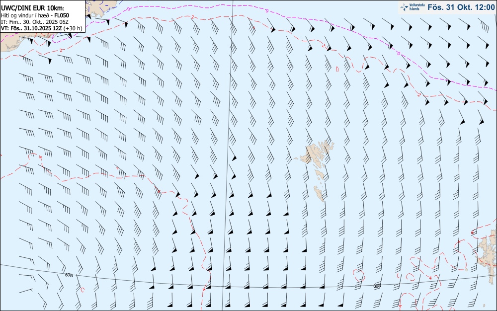Select the 'IT: Fim.. 30. Okt.. 2025 06Z' line
The width and height of the screenshot is (497, 311).
click(35, 22)
